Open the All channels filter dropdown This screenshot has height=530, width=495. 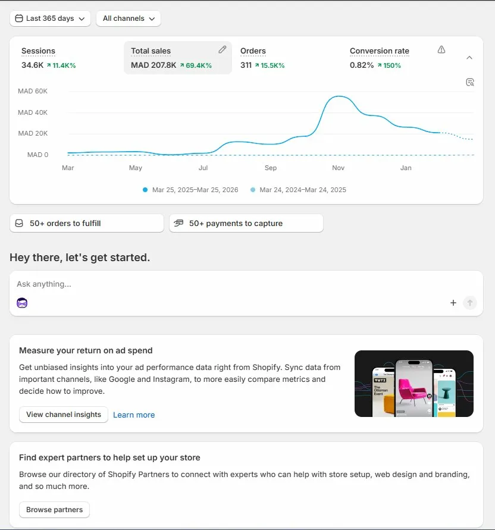(x=129, y=18)
